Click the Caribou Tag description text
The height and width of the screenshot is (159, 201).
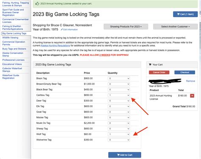pos(43,95)
